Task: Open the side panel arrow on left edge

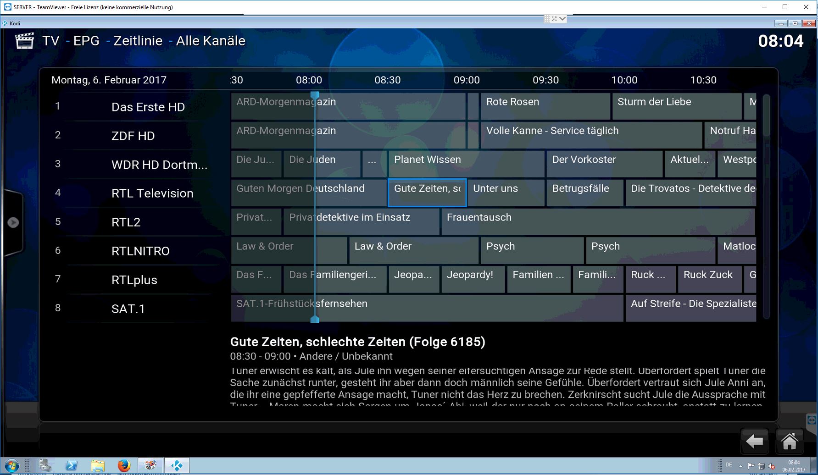Action: coord(13,222)
